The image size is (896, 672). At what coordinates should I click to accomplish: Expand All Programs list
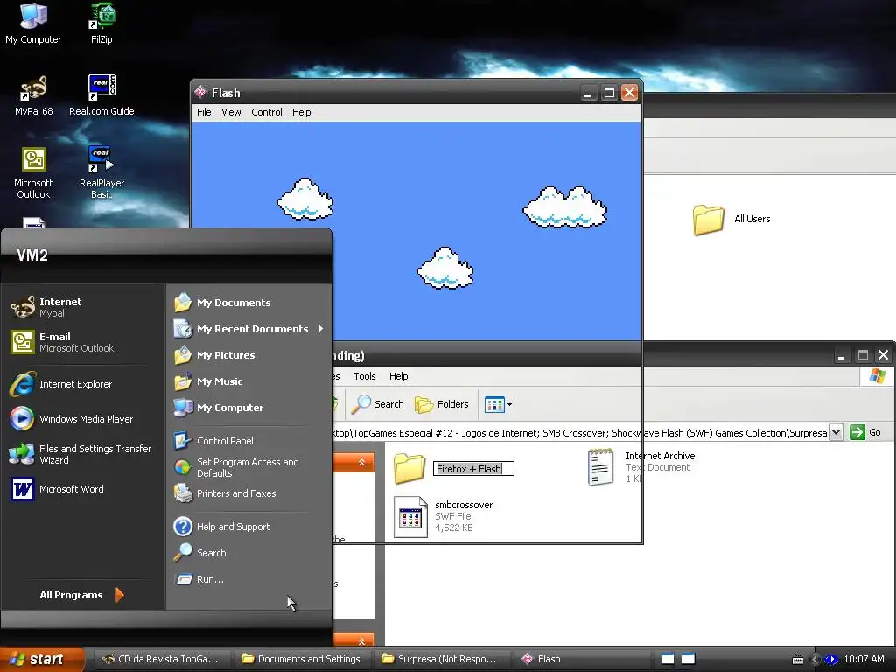[x=81, y=595]
